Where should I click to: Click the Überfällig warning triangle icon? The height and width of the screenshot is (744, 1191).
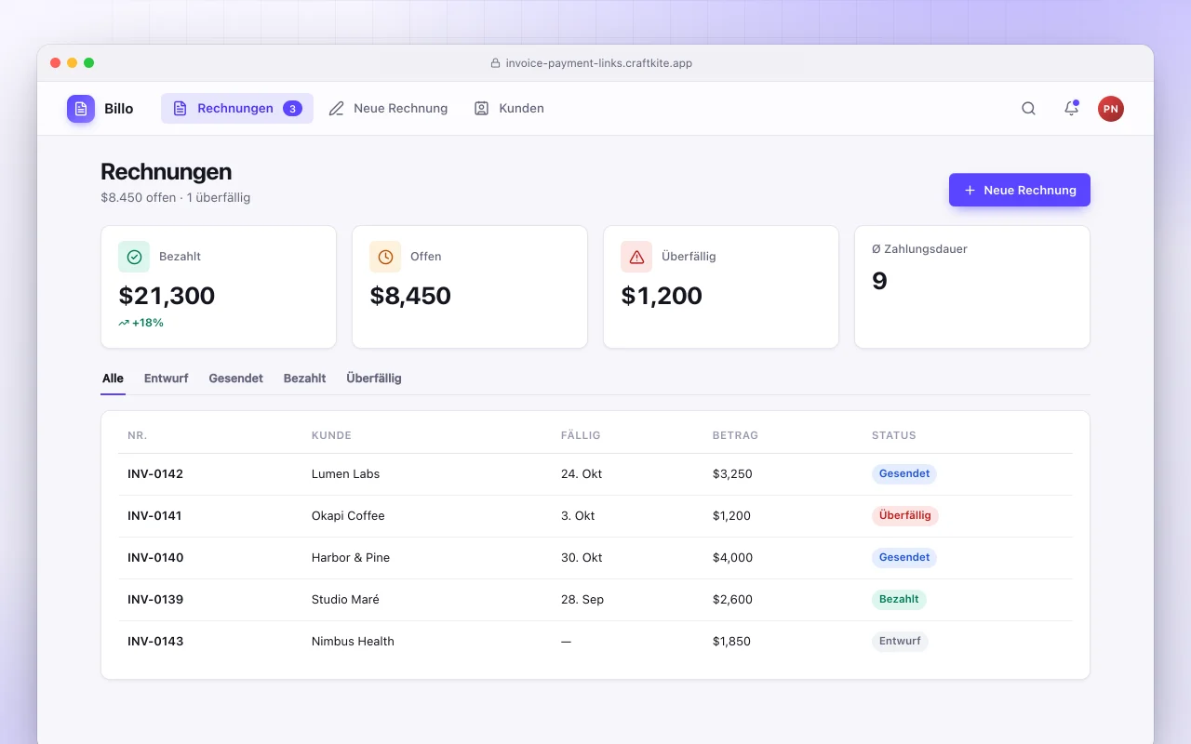click(x=636, y=257)
